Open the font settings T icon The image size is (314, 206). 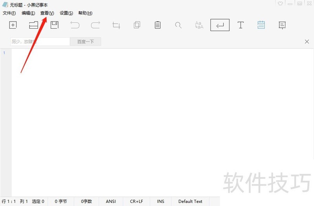[x=241, y=25]
